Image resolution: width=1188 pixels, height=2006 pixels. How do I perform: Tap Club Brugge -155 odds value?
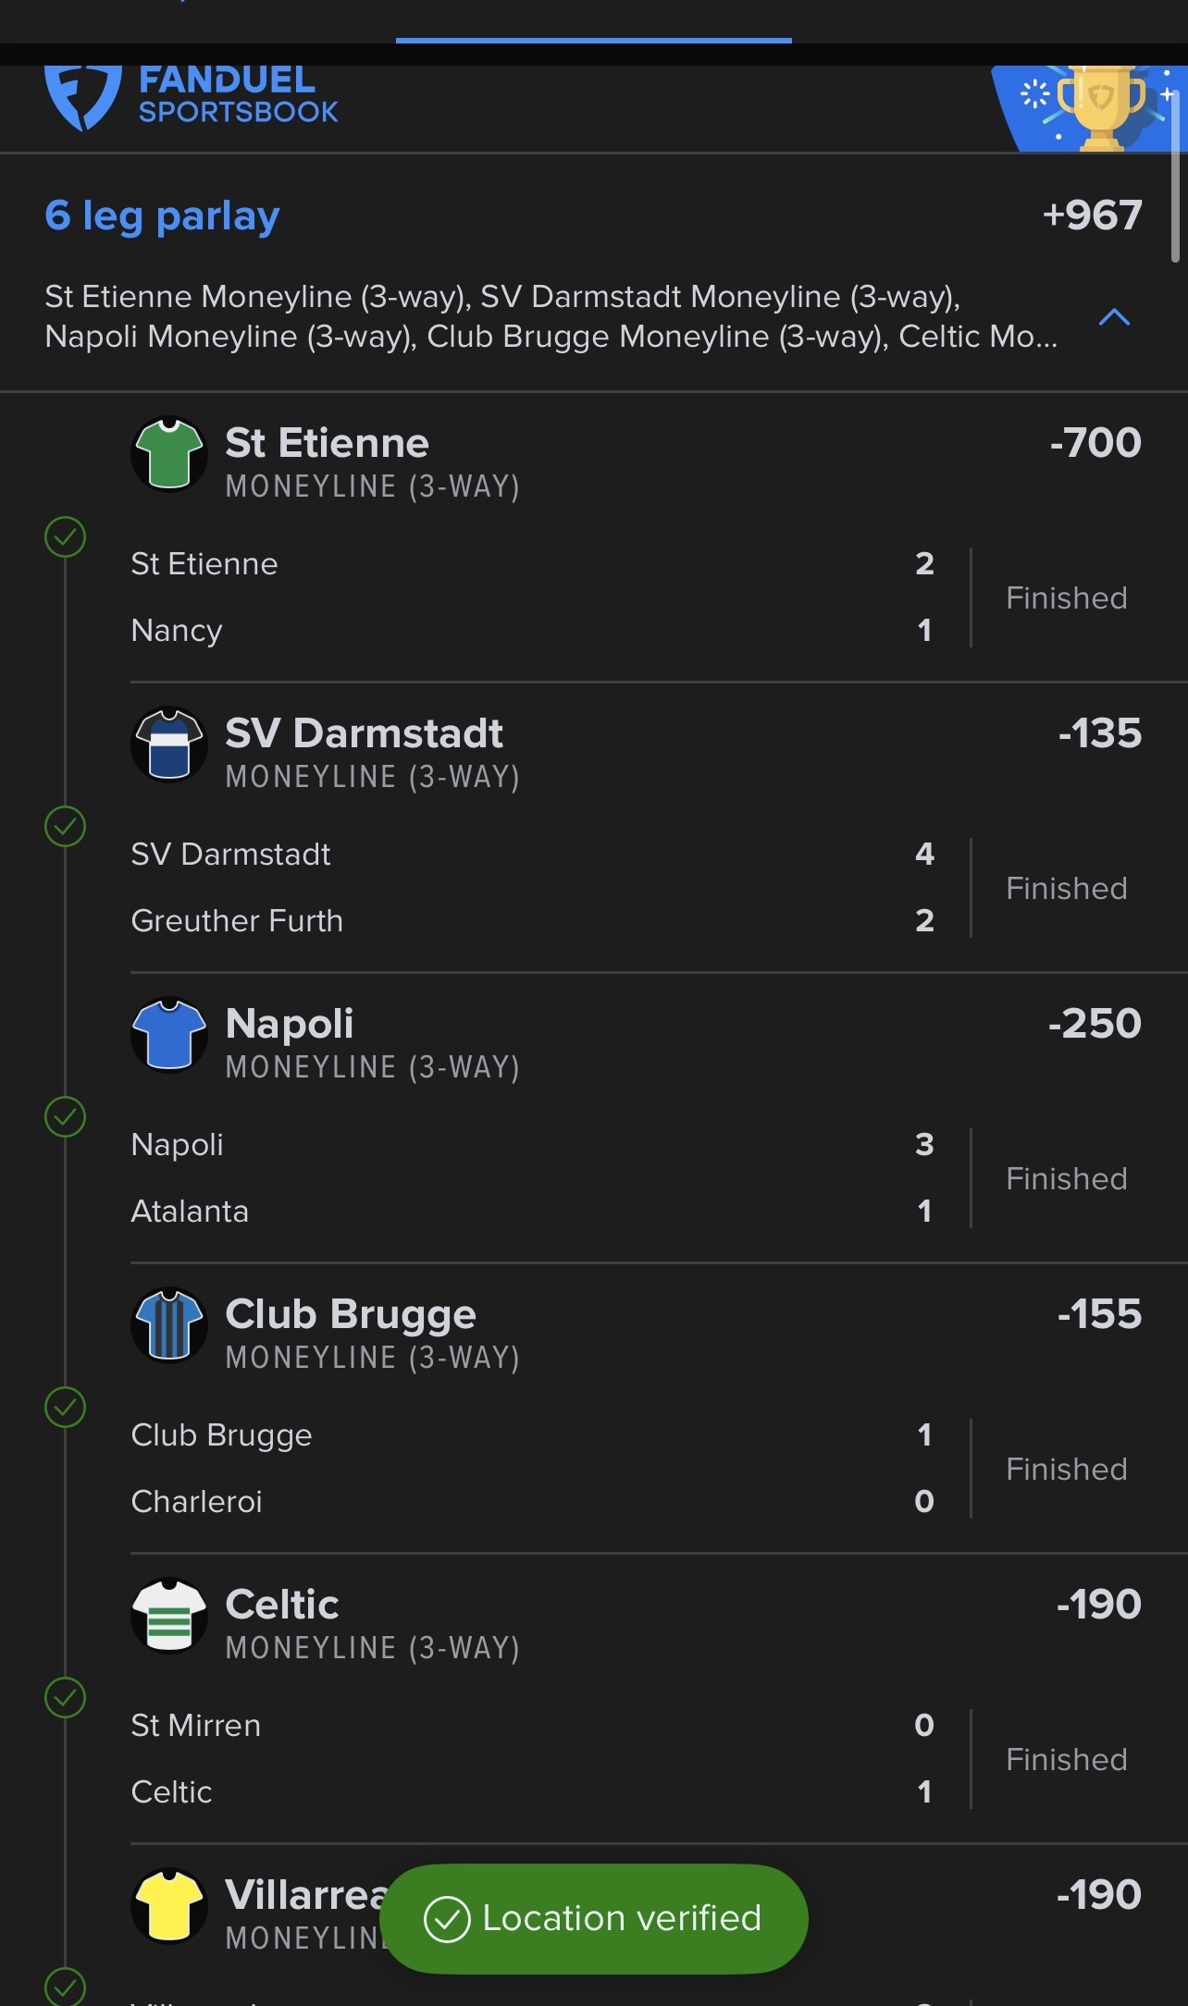[x=1099, y=1314]
